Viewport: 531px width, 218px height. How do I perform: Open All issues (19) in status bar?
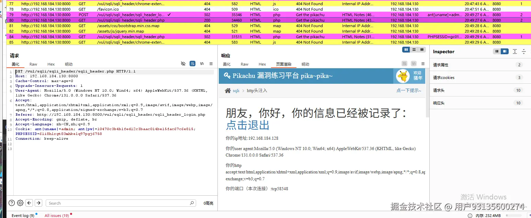57,216
